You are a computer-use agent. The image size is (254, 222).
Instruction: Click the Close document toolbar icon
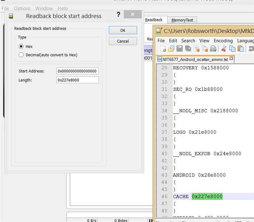[x=196, y=49]
